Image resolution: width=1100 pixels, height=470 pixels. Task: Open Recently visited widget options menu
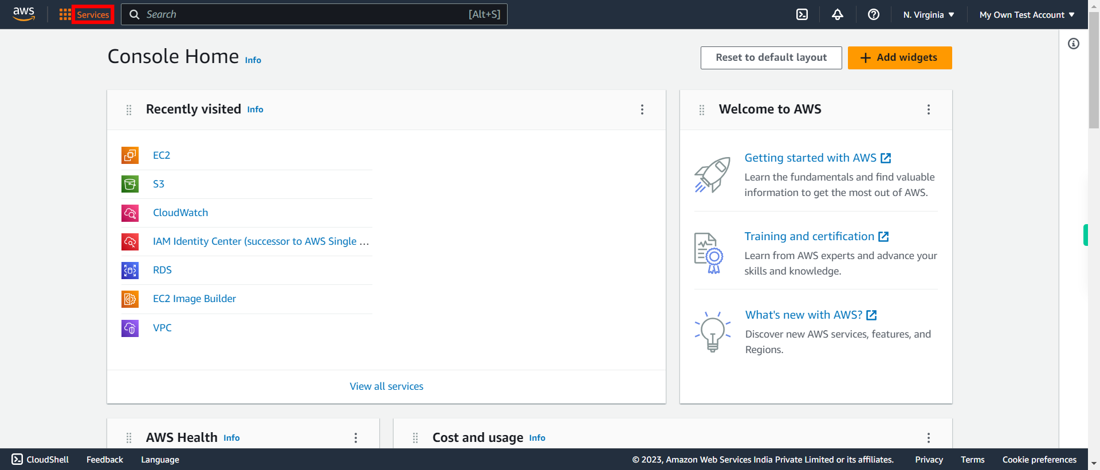click(642, 109)
